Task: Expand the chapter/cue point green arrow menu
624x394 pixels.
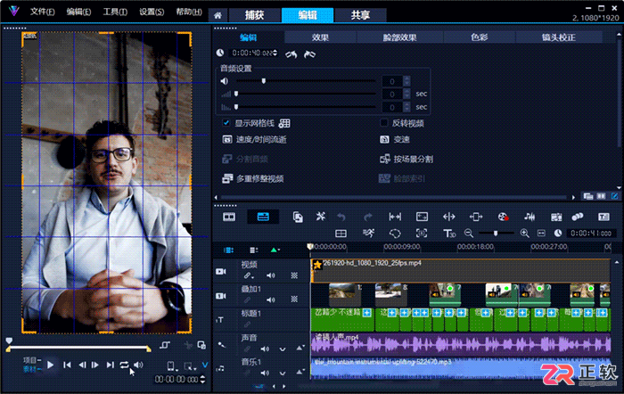Action: click(x=275, y=250)
